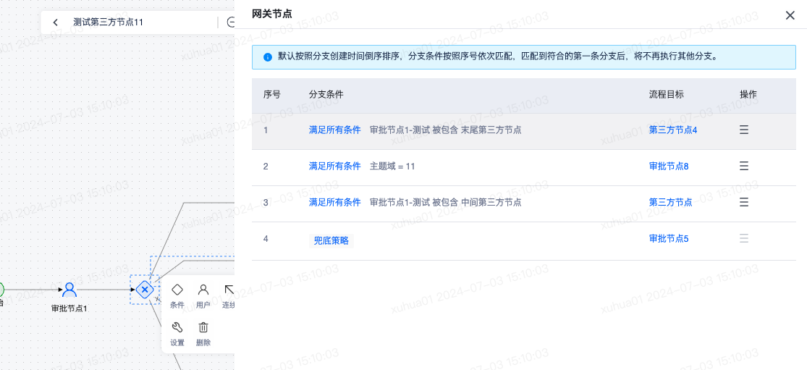Screen dimensions: 807x370
Task: Click the 操作 column header
Action: coord(748,95)
